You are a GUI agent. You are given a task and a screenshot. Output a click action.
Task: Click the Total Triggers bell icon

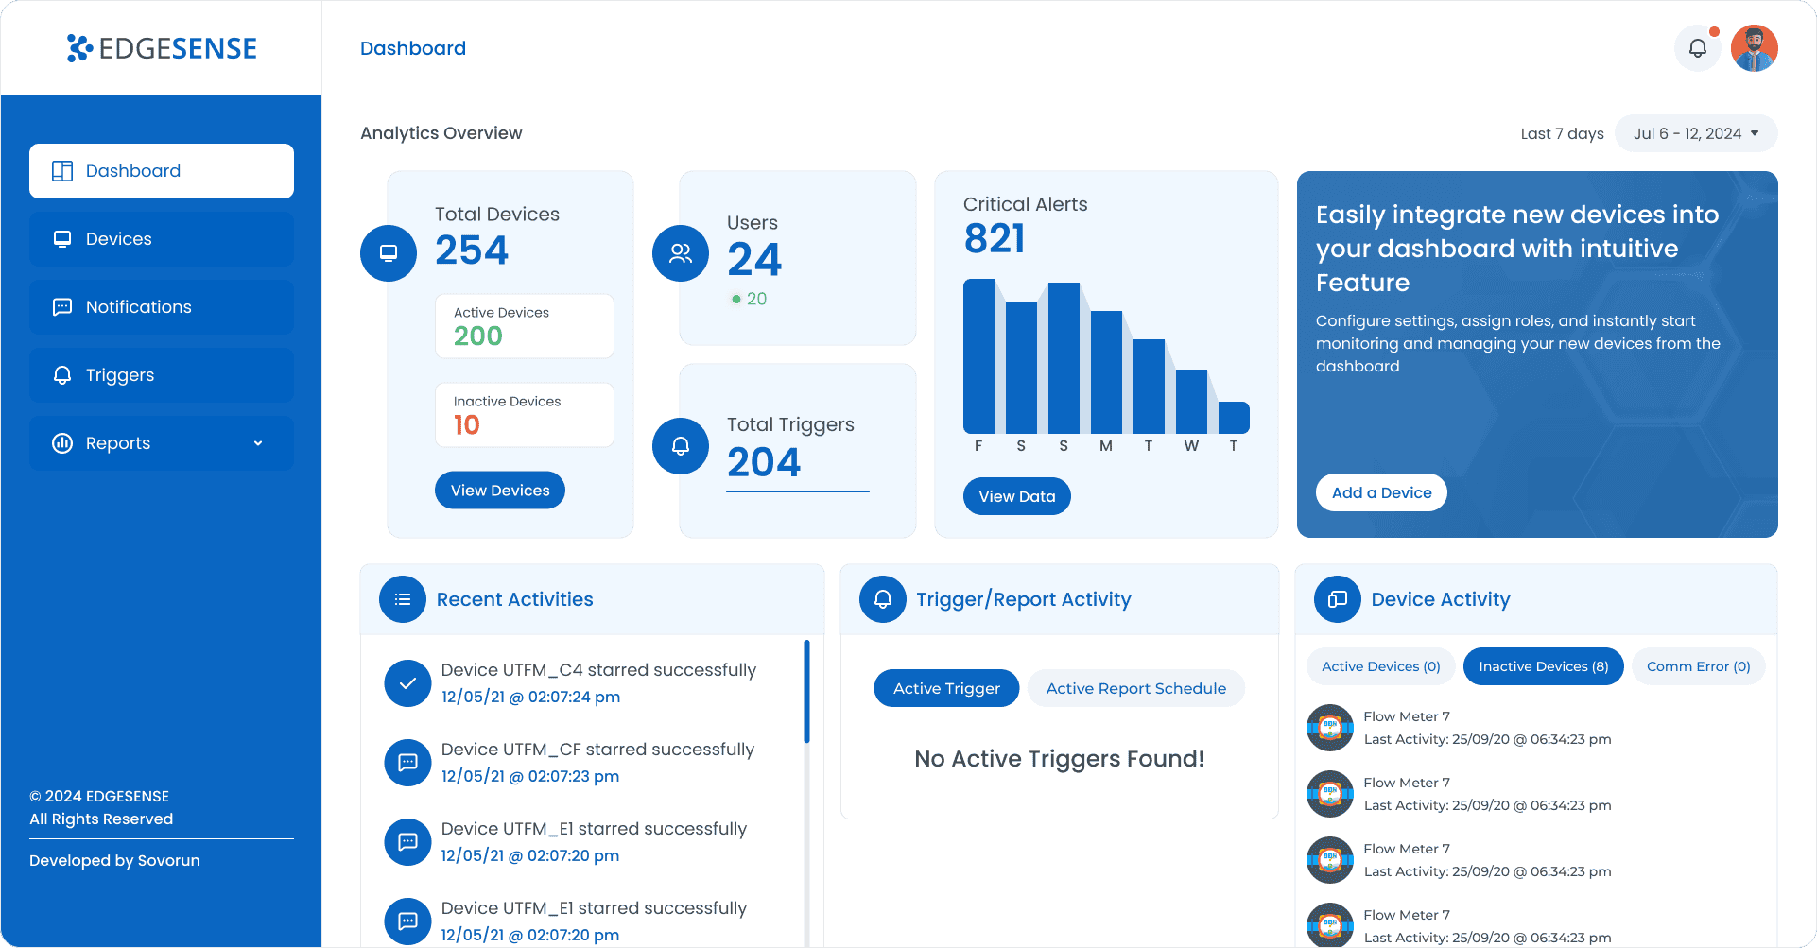(x=681, y=446)
